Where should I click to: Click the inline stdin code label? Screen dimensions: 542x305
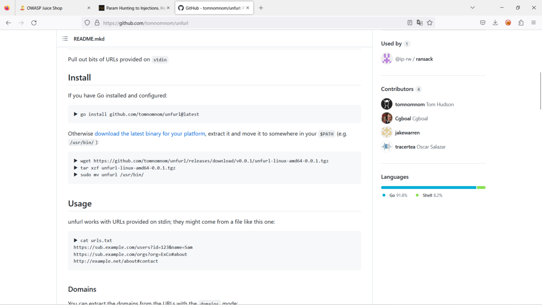(160, 60)
